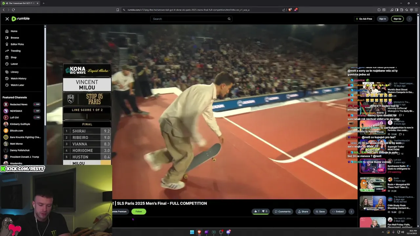Image resolution: width=420 pixels, height=236 pixels.
Task: Open the browser extensions puzzle icon
Action: (379, 10)
